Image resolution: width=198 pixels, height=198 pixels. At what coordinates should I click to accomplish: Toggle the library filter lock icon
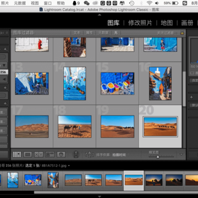pyautogui.click(x=182, y=32)
